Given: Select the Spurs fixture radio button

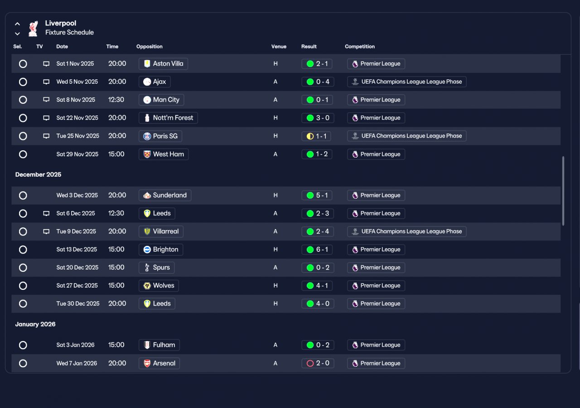Looking at the screenshot, I should (x=23, y=268).
